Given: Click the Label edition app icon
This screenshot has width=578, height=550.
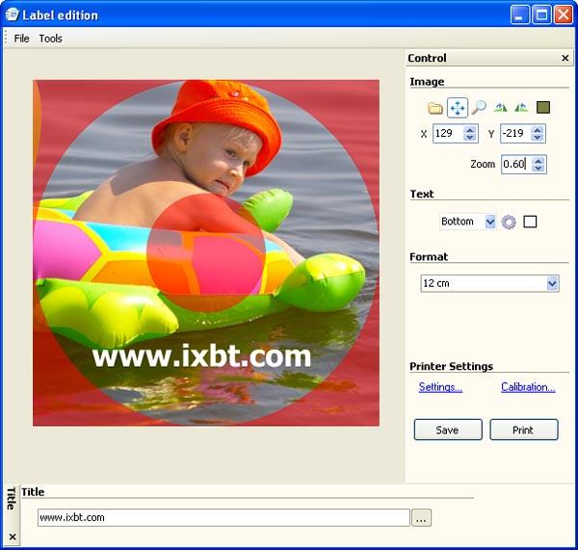Looking at the screenshot, I should click(13, 14).
